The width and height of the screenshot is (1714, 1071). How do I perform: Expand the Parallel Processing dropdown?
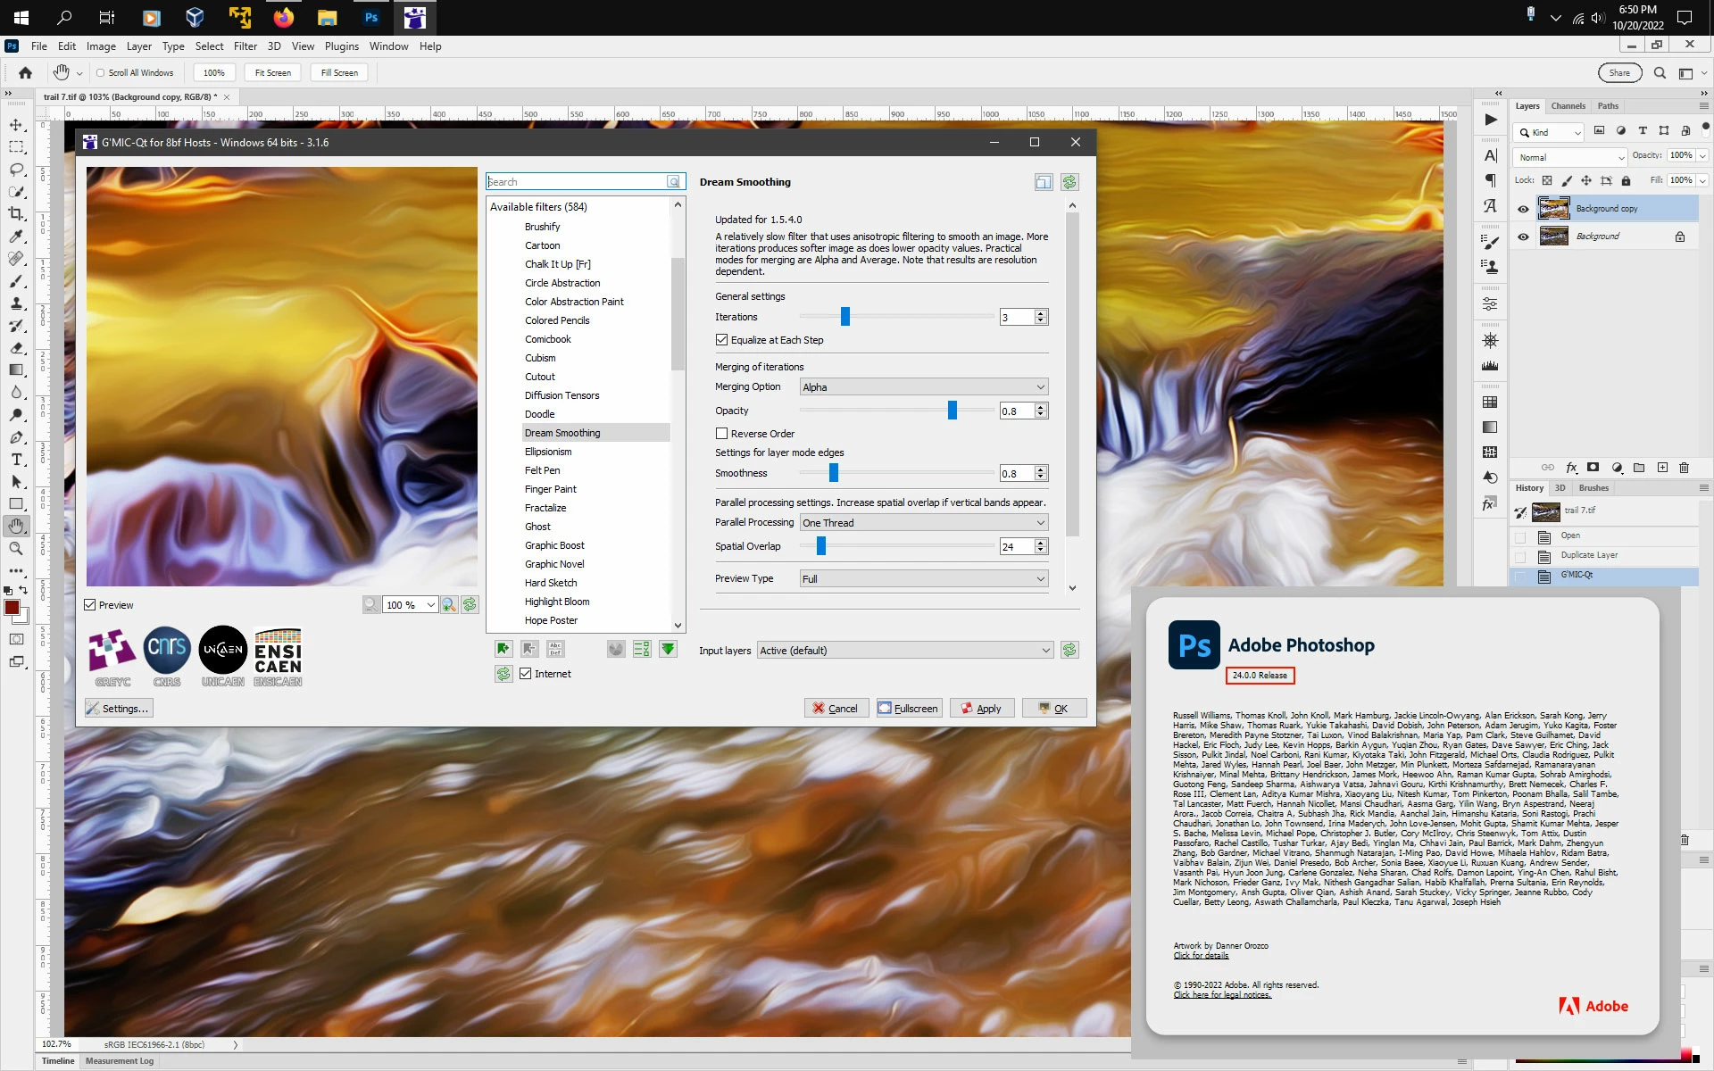(923, 523)
